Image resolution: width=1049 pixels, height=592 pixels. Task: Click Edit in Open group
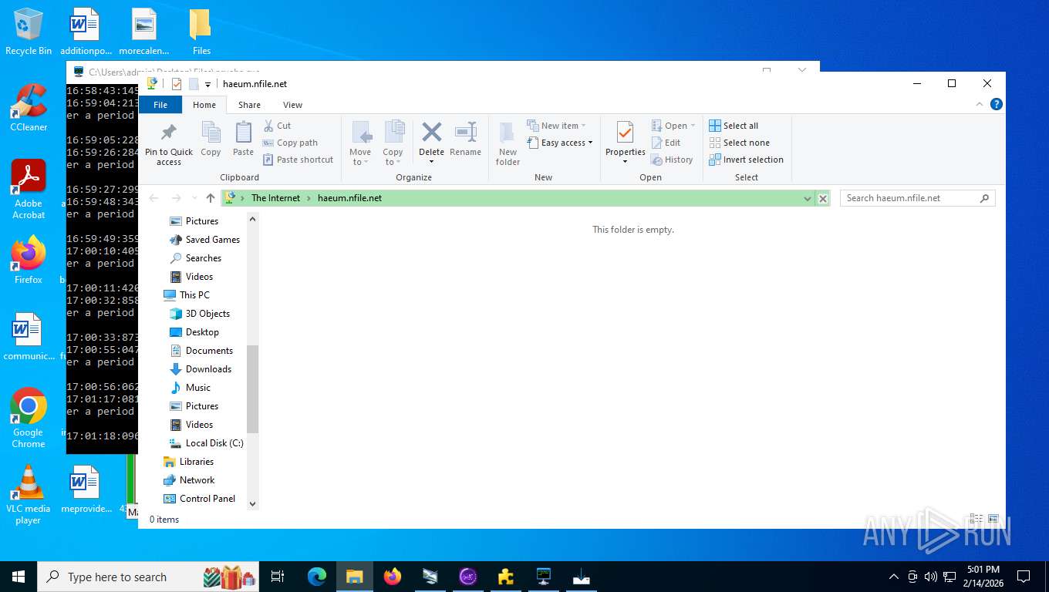click(x=666, y=143)
